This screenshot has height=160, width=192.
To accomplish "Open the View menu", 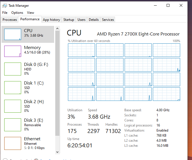I will click(30, 13).
